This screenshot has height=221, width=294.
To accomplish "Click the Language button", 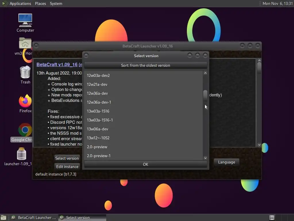I will (227, 162).
